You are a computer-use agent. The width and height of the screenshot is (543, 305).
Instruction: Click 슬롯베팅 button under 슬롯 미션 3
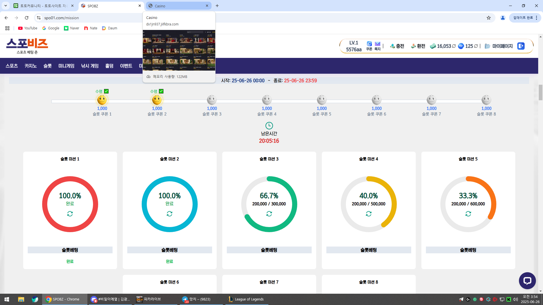pos(269,250)
